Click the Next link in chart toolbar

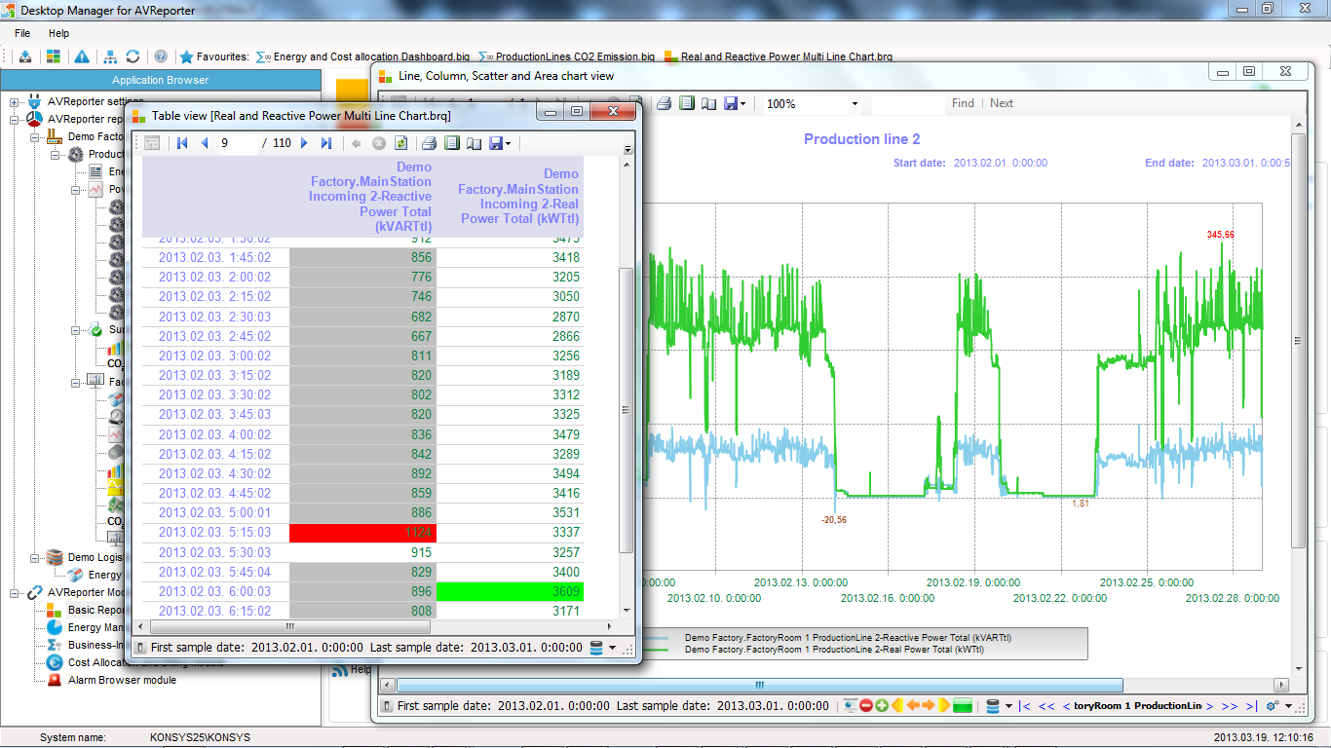1002,103
